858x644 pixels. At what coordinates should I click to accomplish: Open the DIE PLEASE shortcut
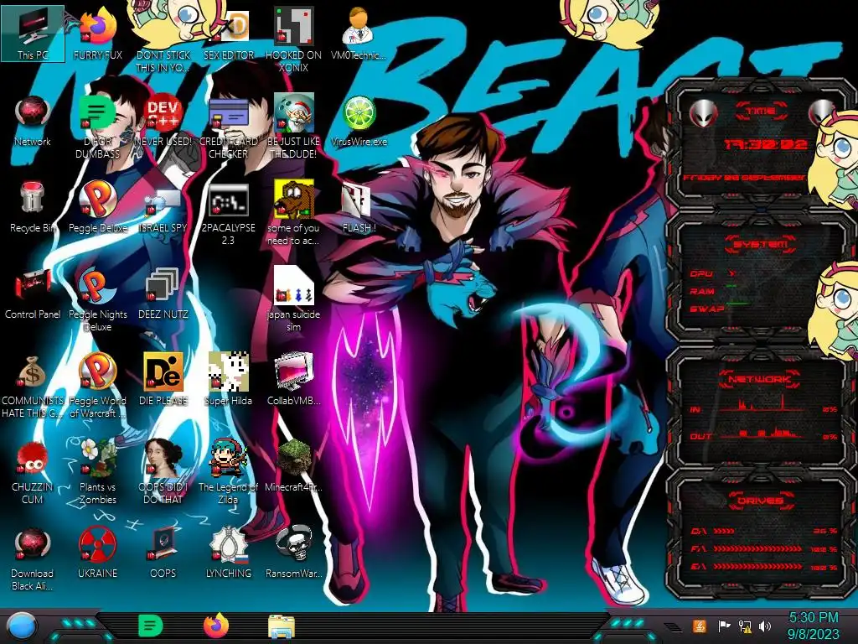coord(163,380)
